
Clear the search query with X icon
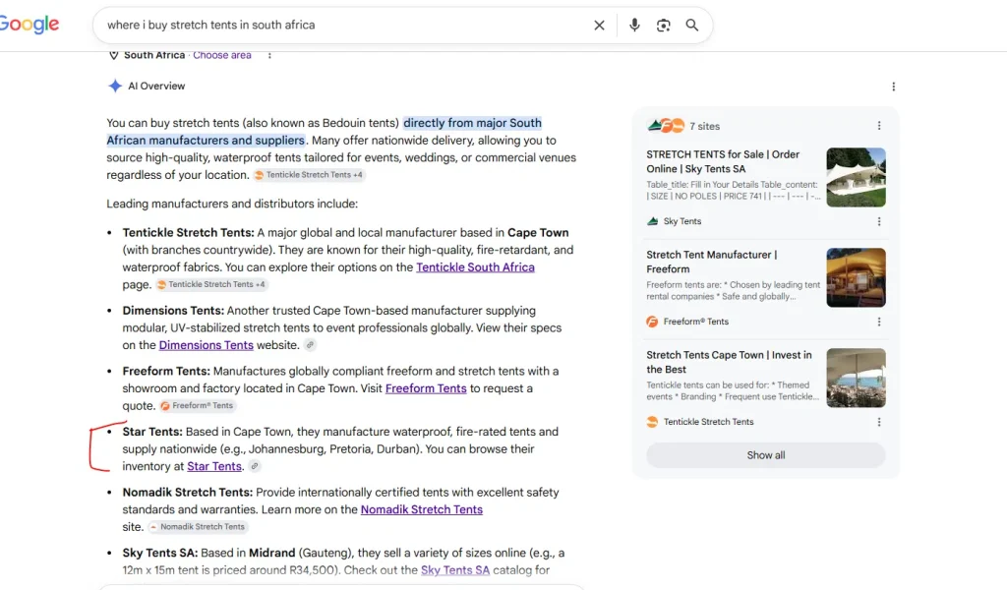599,25
